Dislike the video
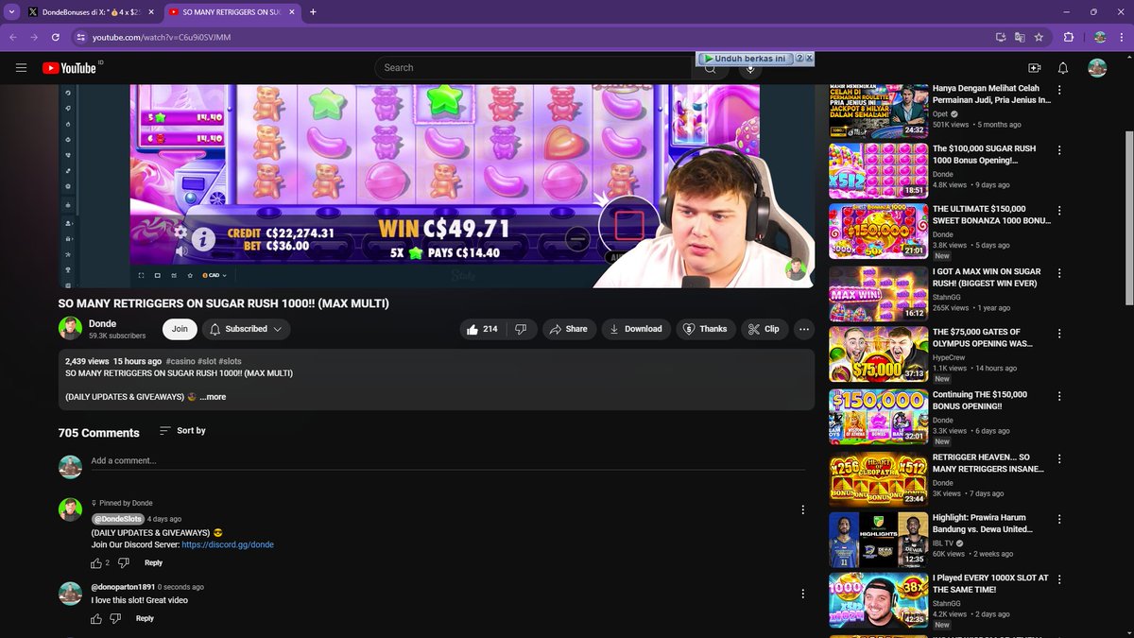This screenshot has height=638, width=1134. pos(521,329)
